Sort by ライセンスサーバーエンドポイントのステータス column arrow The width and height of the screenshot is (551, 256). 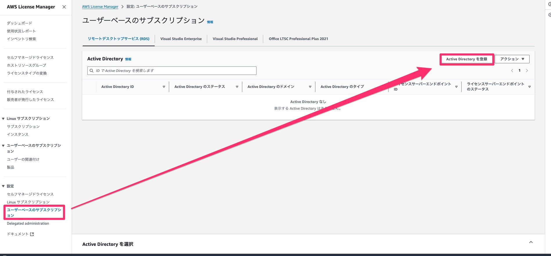pos(530,87)
